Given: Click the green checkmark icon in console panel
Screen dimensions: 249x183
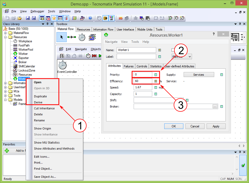Looking at the screenshot, I should point(243,165).
